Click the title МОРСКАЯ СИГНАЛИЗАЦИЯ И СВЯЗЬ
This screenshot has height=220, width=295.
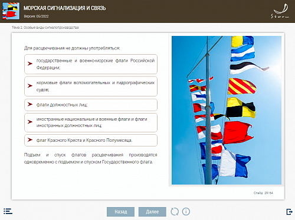(65, 8)
